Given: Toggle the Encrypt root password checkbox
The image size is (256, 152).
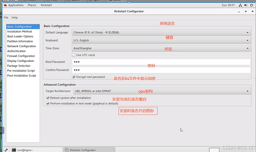Looking at the screenshot, I should pyautogui.click(x=74, y=77).
